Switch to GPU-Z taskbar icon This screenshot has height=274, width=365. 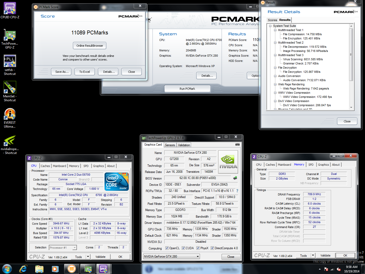click(87, 269)
